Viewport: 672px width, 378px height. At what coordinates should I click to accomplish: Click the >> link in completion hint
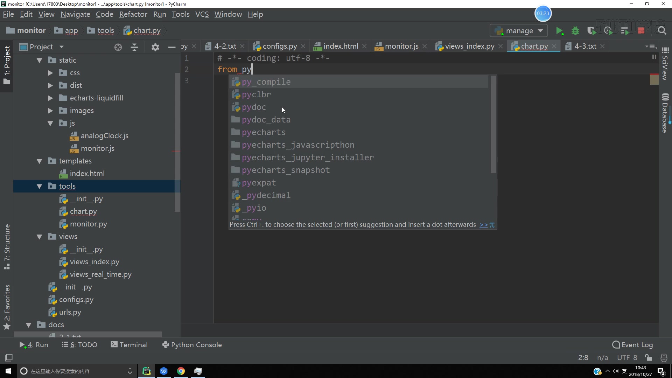click(x=483, y=225)
